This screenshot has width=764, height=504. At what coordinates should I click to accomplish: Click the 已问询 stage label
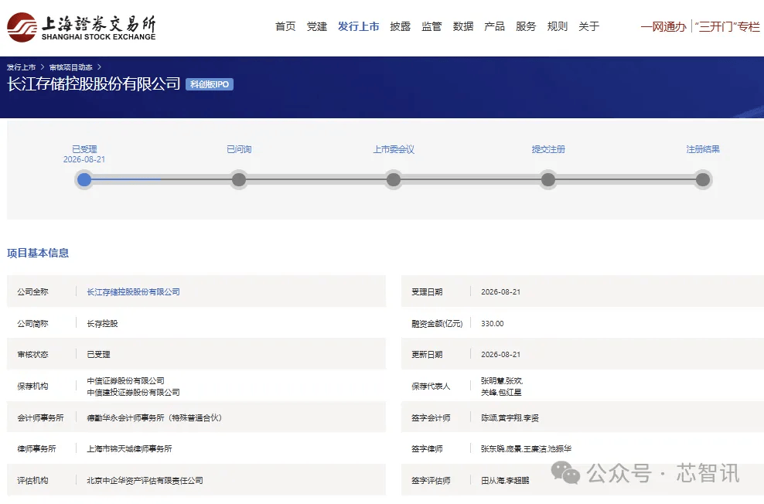coord(239,149)
